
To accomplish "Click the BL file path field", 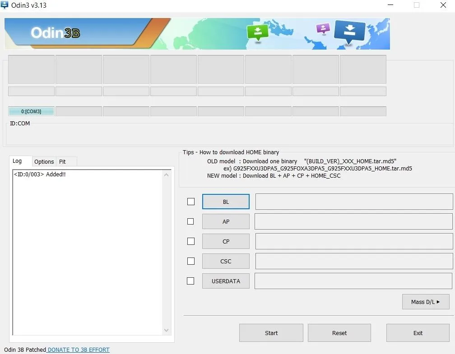I will tap(354, 202).
